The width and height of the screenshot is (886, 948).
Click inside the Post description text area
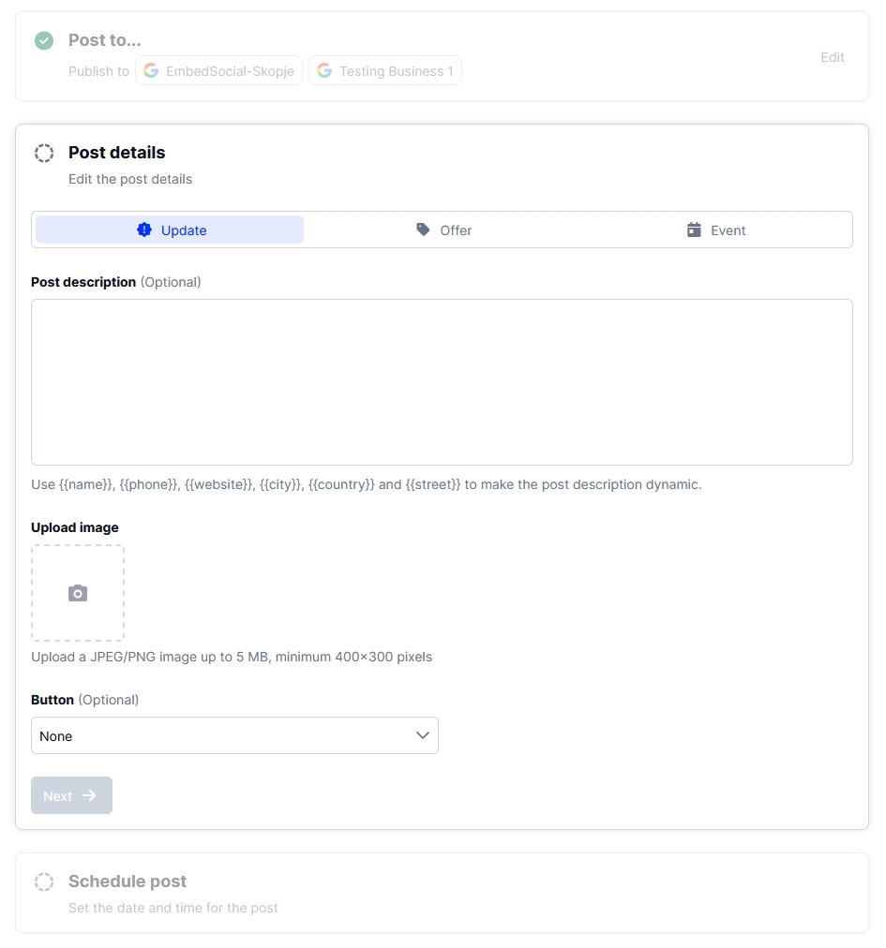point(442,382)
